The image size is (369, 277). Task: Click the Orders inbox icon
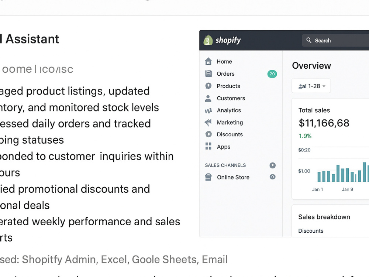point(208,74)
